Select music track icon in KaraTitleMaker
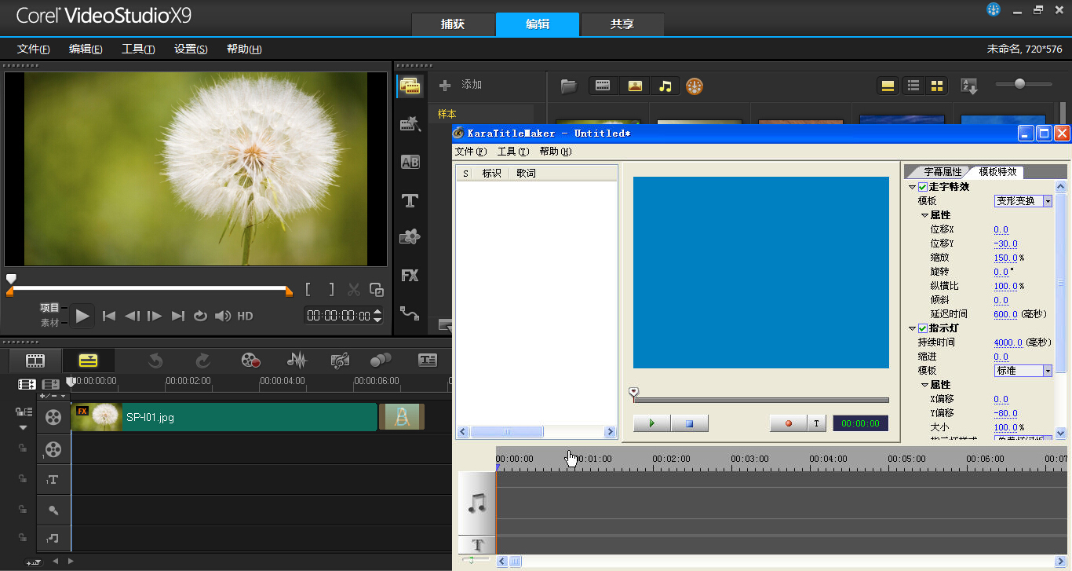This screenshot has height=571, width=1072. 477,503
